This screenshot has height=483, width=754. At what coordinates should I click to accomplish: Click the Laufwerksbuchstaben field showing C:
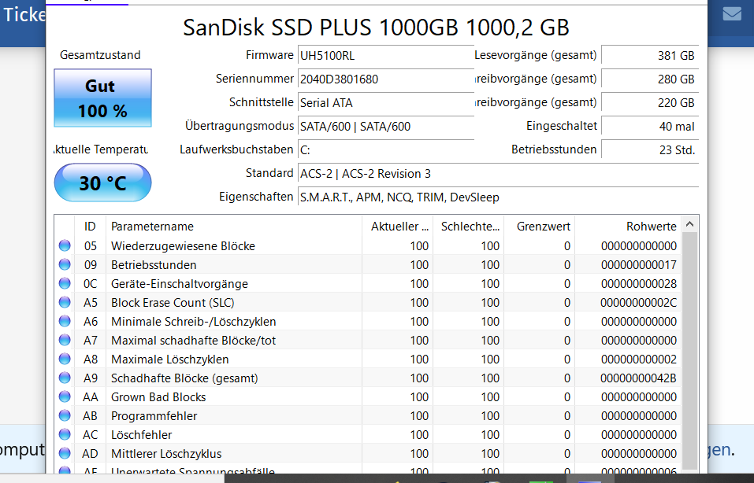tap(385, 149)
